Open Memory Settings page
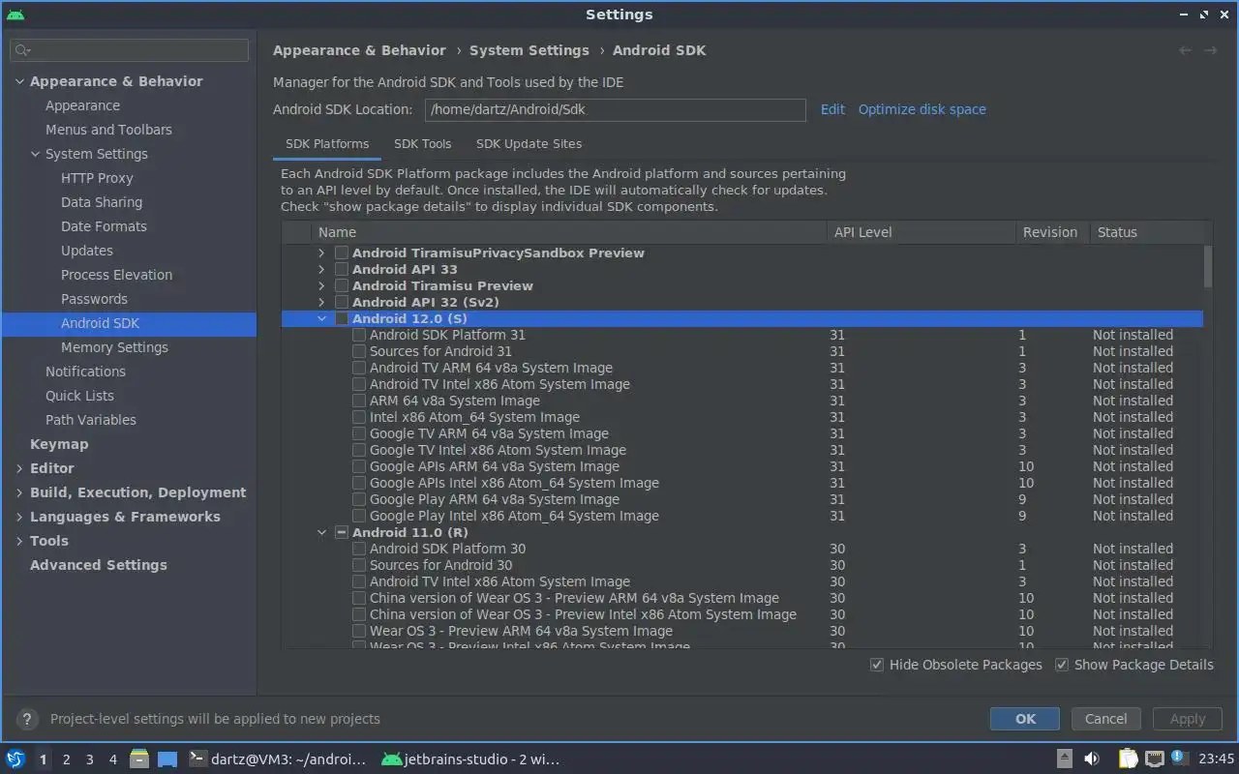 click(x=114, y=347)
